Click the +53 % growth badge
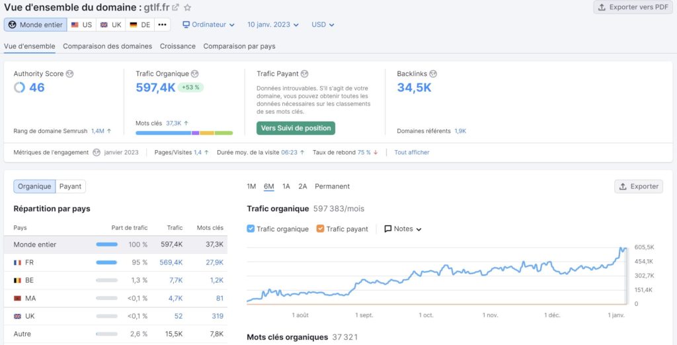This screenshot has height=345, width=677. point(190,87)
